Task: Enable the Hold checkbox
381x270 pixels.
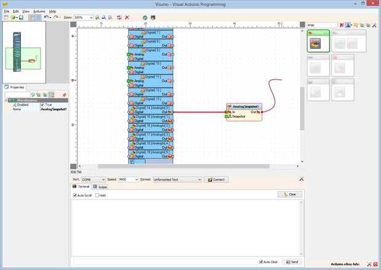Action: click(x=97, y=195)
